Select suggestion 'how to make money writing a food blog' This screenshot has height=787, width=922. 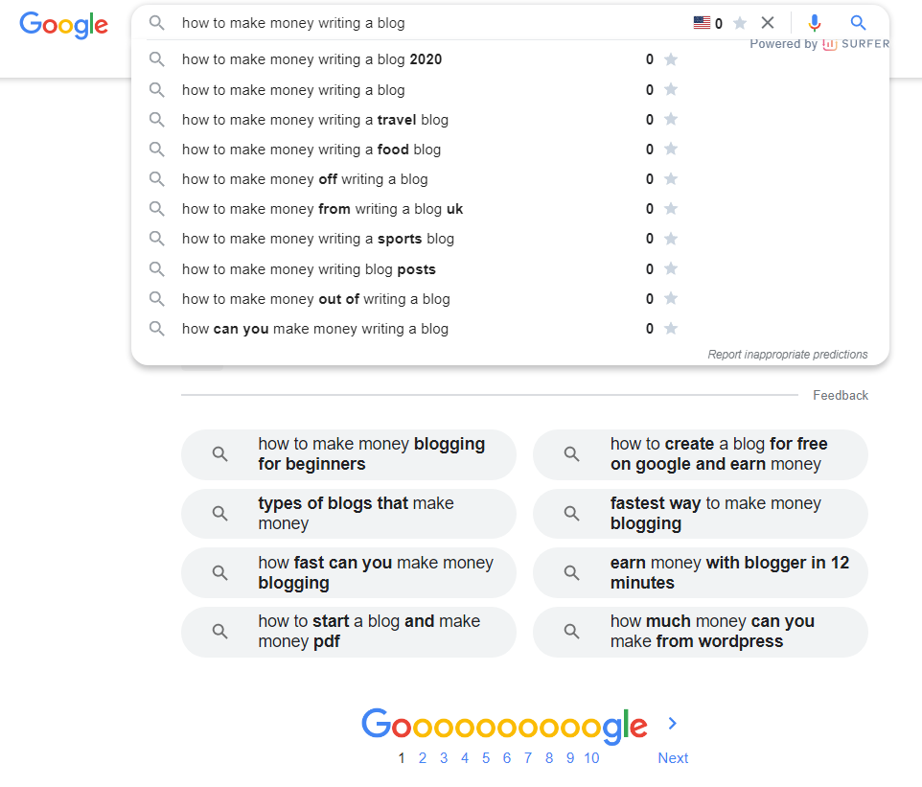click(x=311, y=150)
